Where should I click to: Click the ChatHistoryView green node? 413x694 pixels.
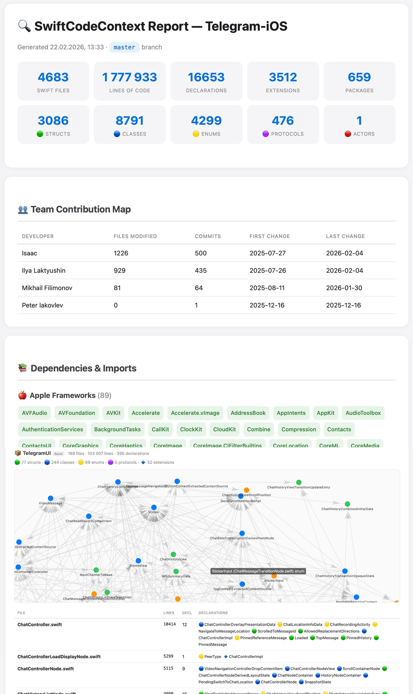(174, 555)
